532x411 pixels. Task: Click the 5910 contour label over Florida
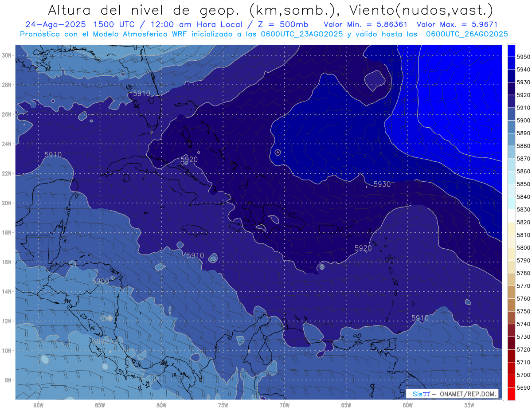[142, 93]
